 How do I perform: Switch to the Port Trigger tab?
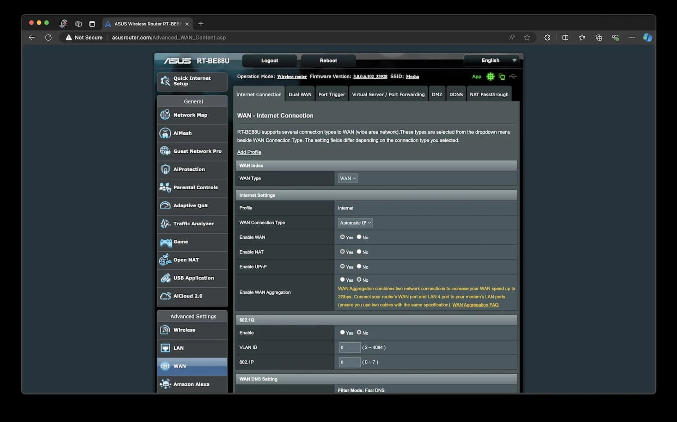331,94
